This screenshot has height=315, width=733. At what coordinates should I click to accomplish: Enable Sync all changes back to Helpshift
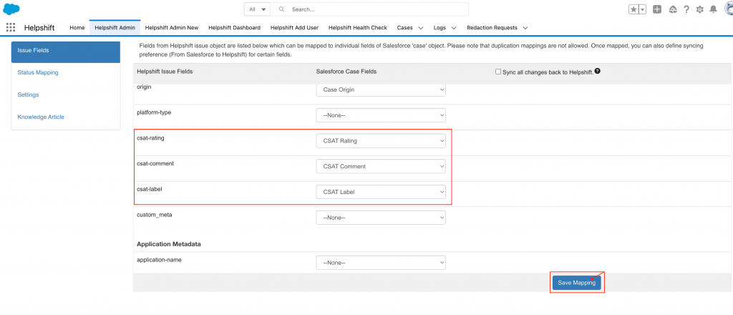(x=498, y=72)
